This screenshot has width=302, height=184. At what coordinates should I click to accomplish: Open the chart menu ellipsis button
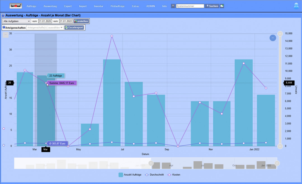pos(6,35)
